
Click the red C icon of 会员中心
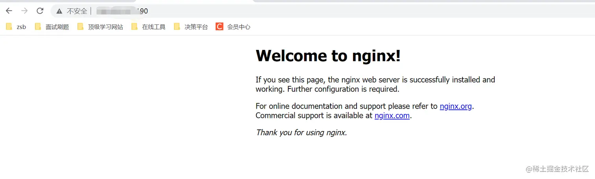pos(219,27)
